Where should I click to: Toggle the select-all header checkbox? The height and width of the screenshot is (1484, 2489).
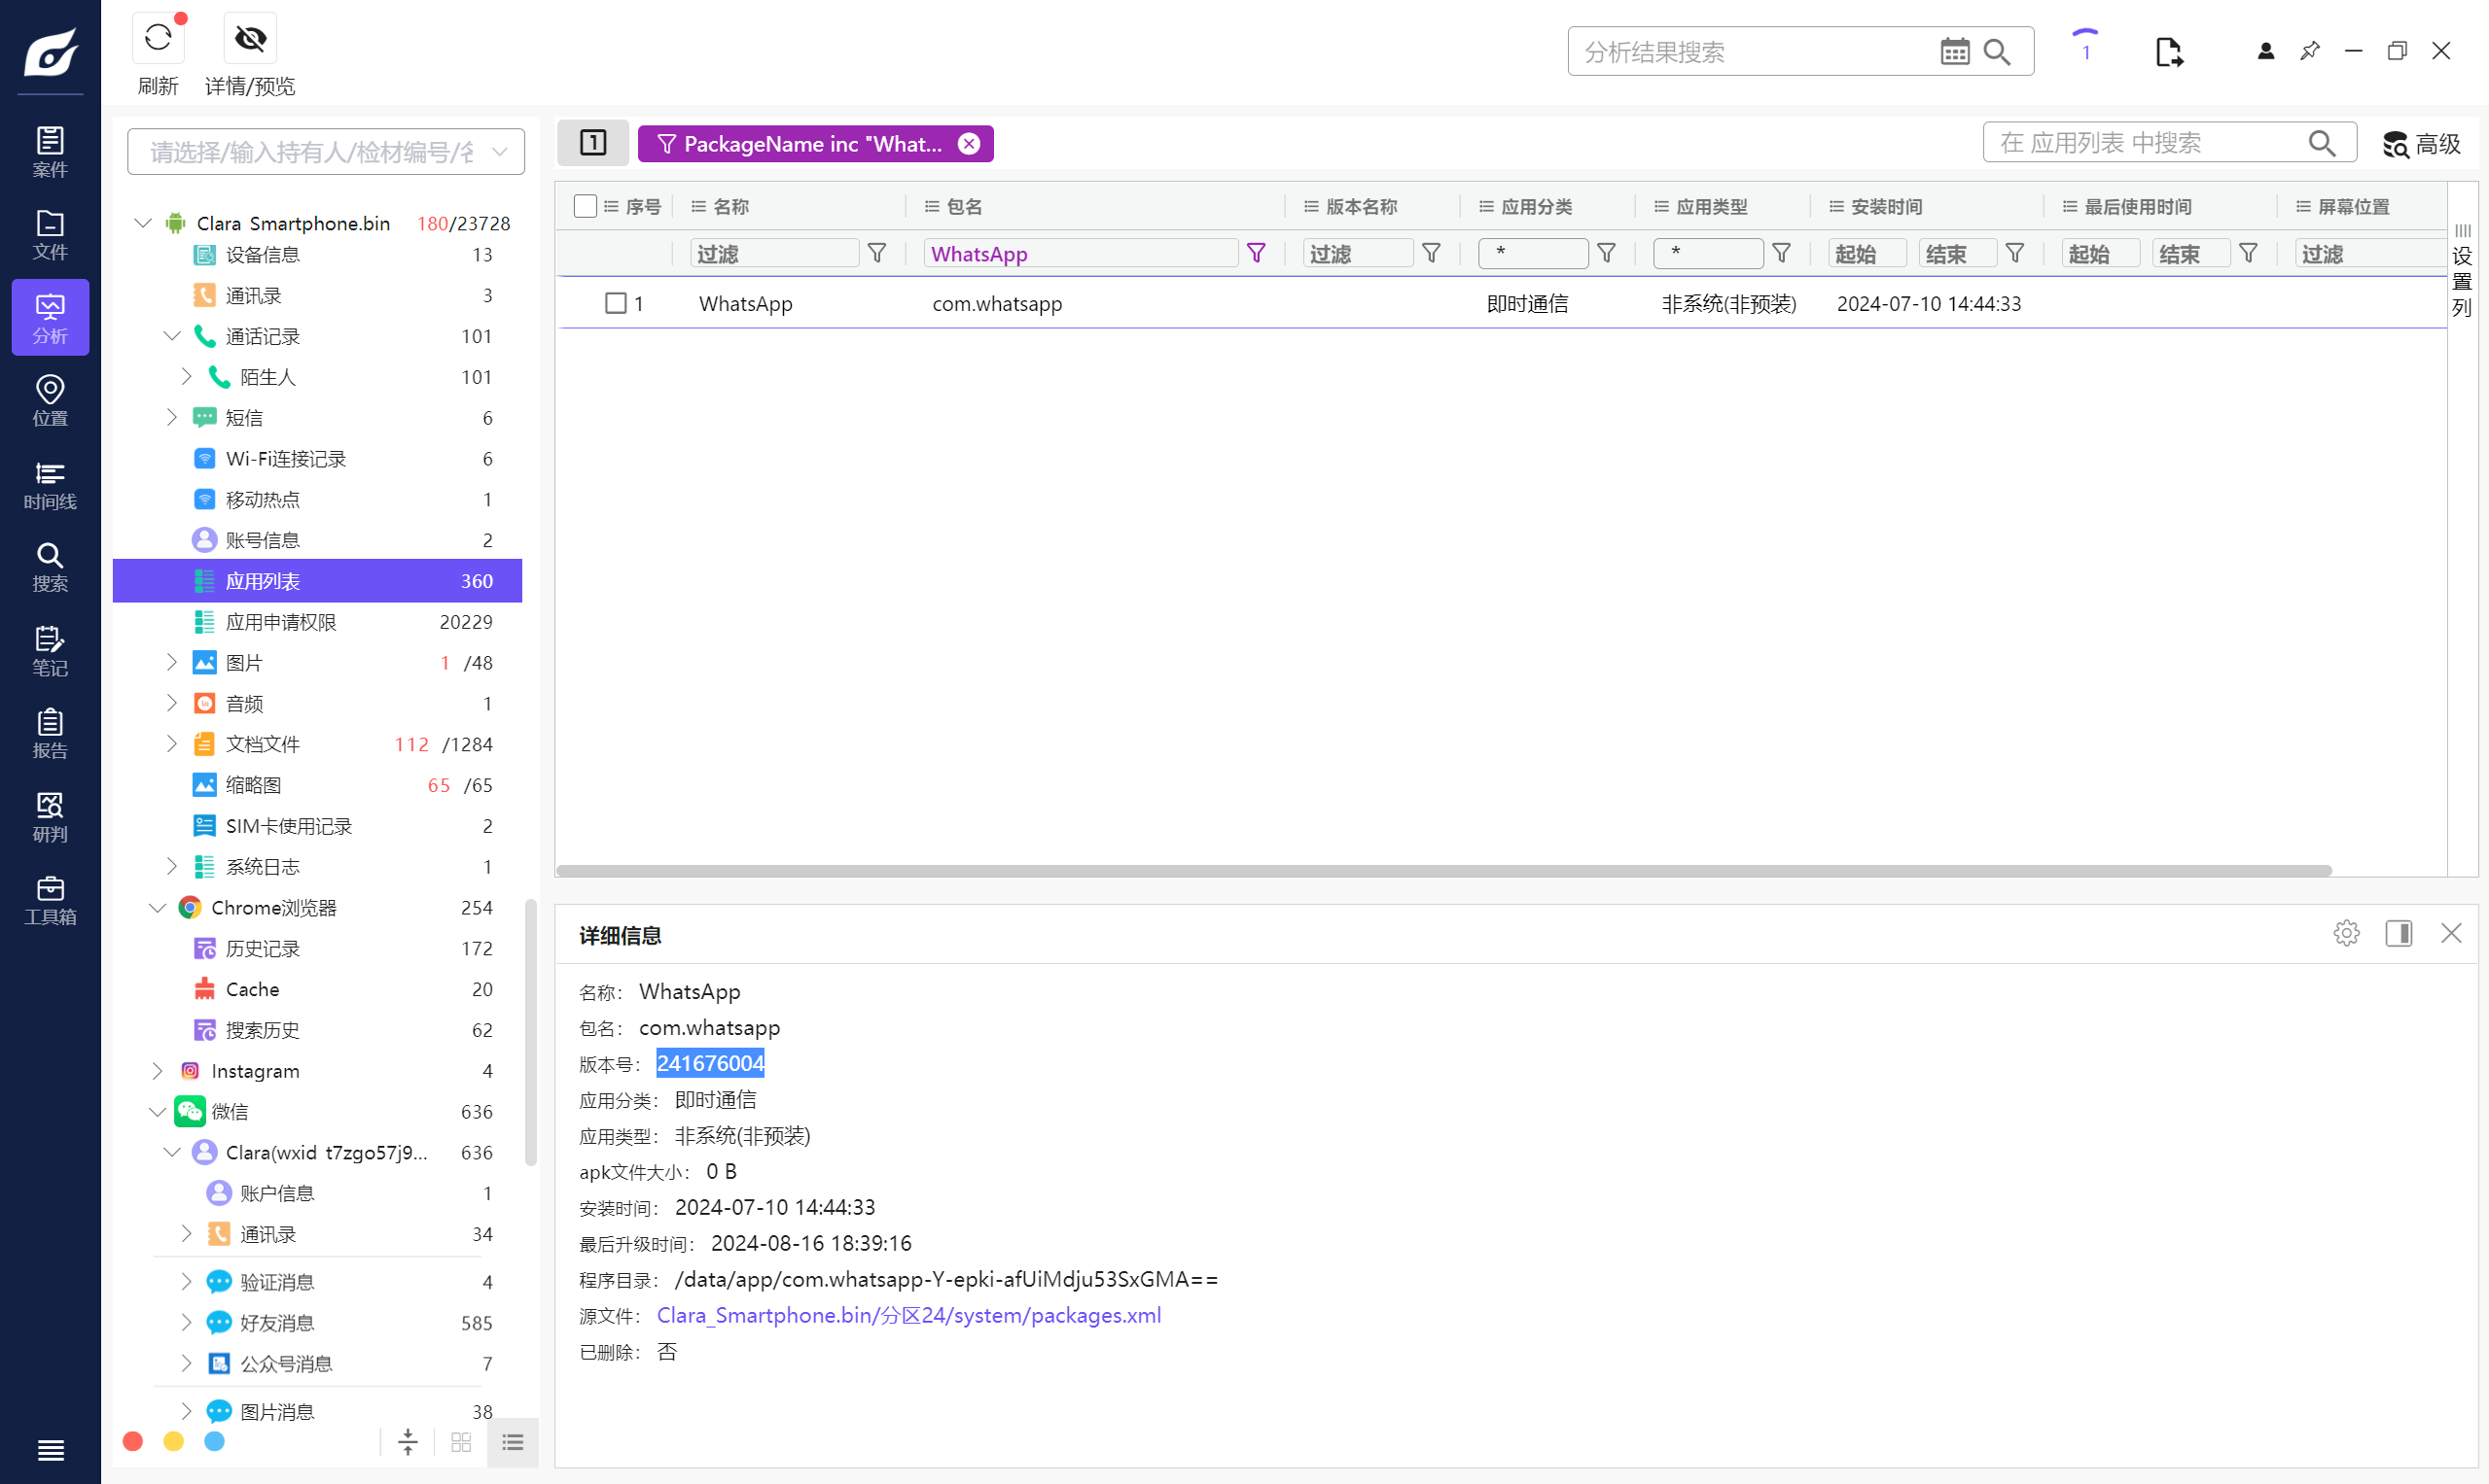585,206
